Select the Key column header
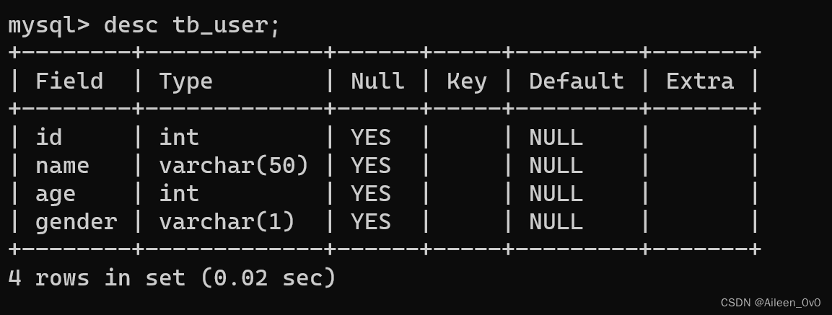832x315 pixels. click(x=466, y=81)
